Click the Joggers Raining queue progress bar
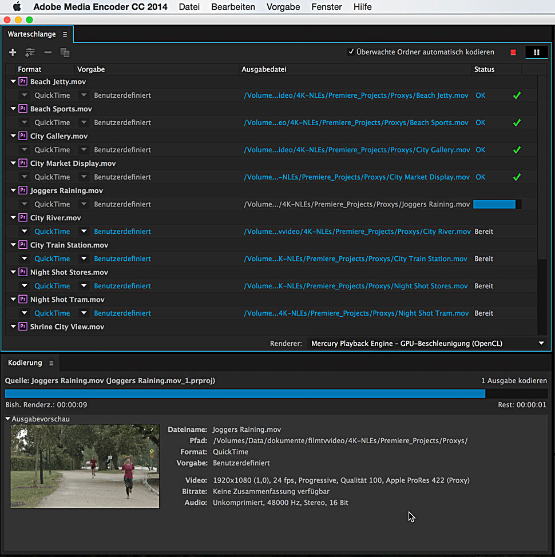The height and width of the screenshot is (557, 555). (x=497, y=204)
